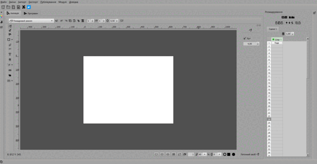Toggle the full screen view button
317x164 pixels.
180,154
